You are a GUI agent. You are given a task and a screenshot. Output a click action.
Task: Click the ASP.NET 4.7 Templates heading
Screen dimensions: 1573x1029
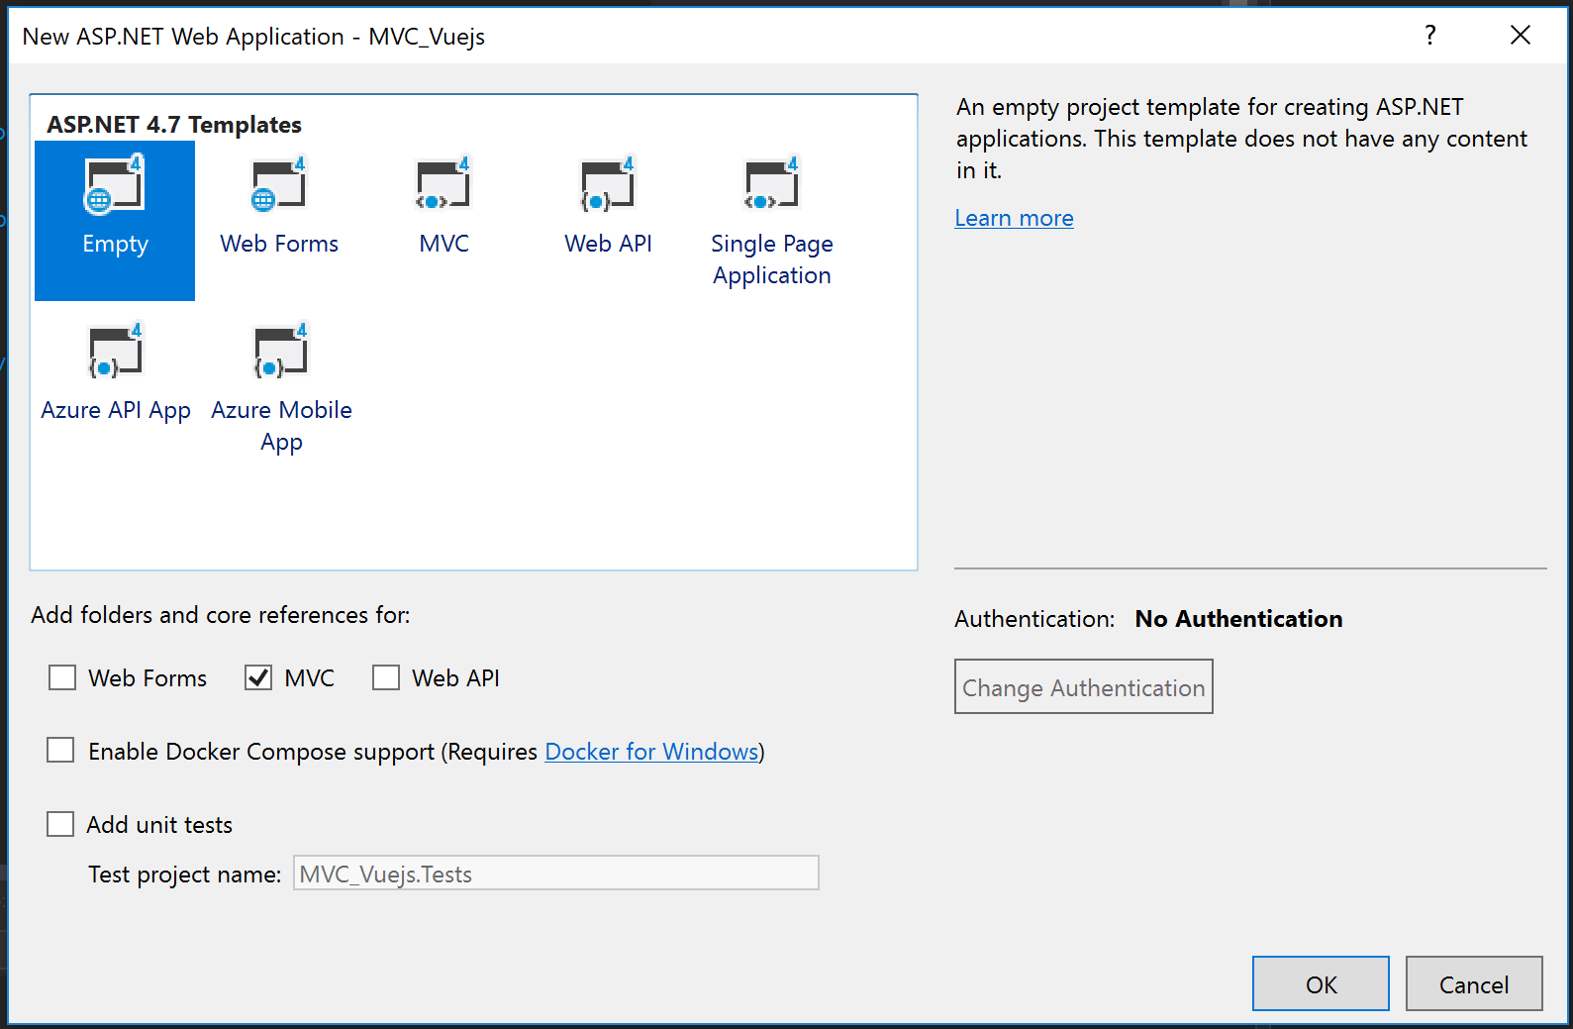[174, 125]
